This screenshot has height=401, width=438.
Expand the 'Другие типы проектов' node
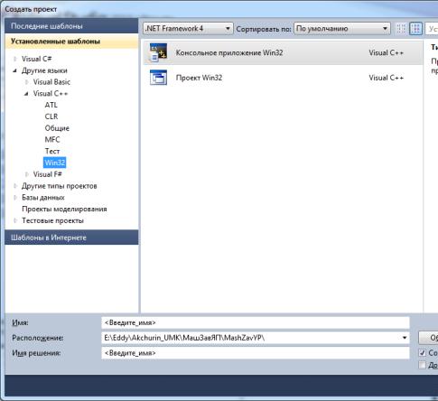tap(15, 186)
